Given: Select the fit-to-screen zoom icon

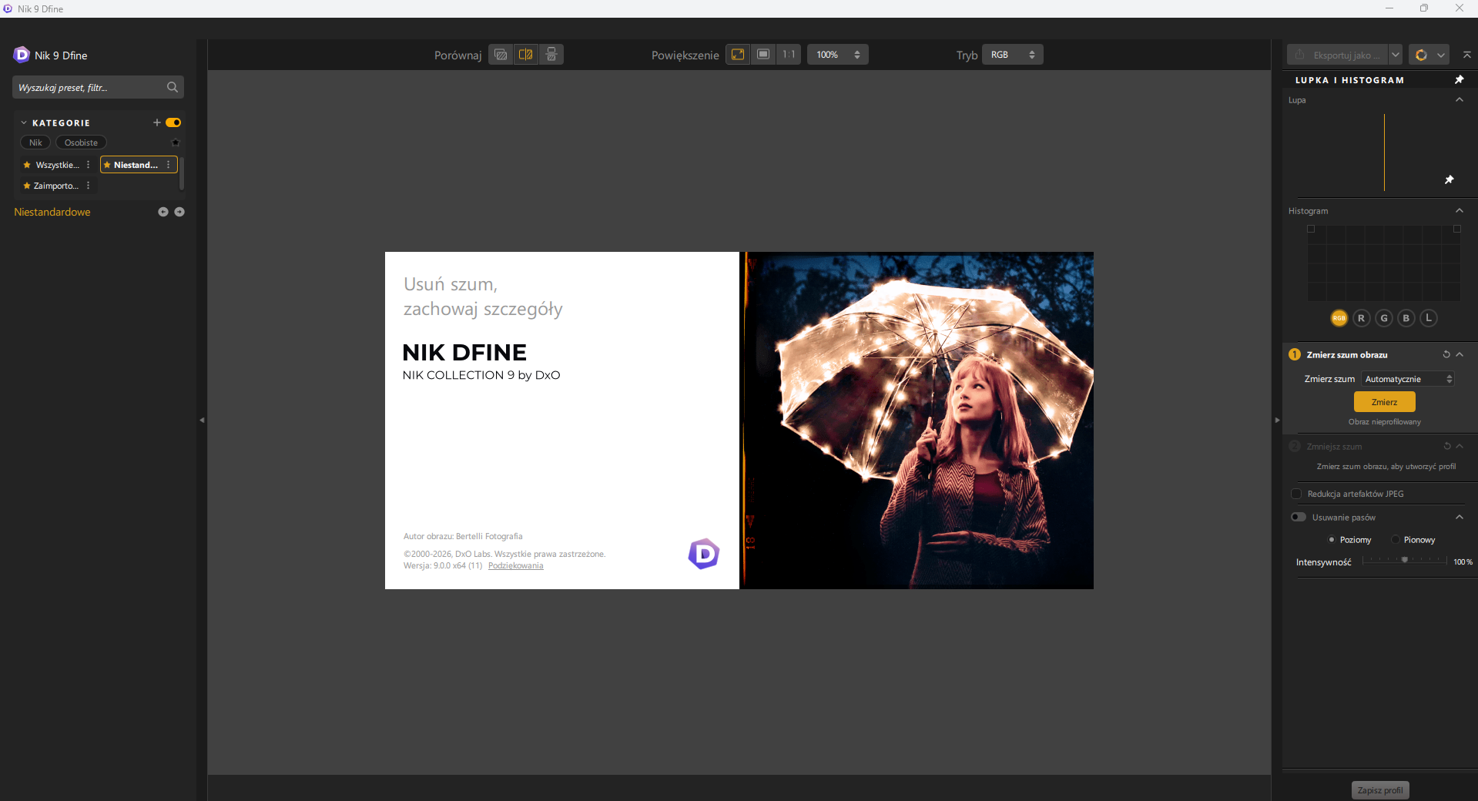Looking at the screenshot, I should click(738, 55).
